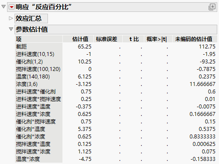Collapse the 响应 反应百分比 outline with gray triangle
Screen dimensions: 219x164
[x=4, y=7]
